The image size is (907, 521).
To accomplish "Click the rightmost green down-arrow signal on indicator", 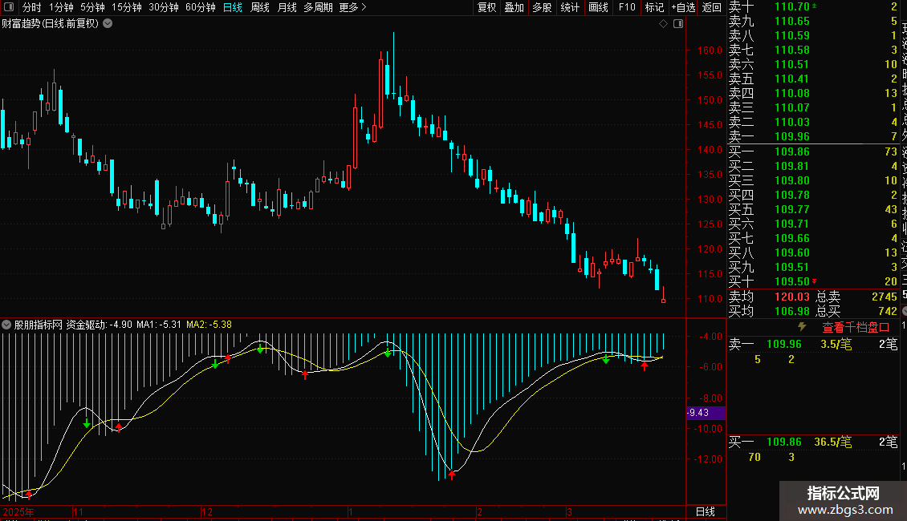I will 606,360.
